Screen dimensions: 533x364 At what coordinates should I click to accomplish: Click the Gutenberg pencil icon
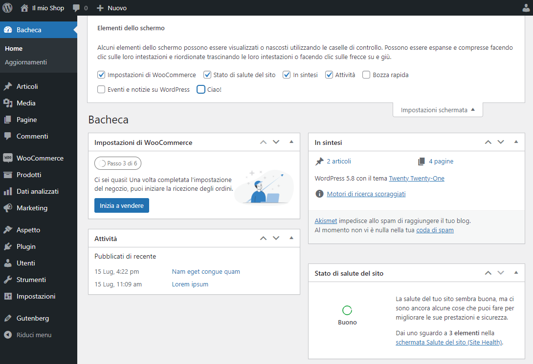coord(8,318)
